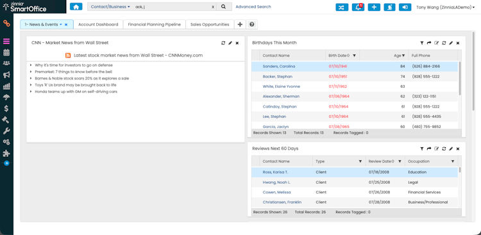Click share arrow in Reviews Next 60 Days panel

point(429,149)
